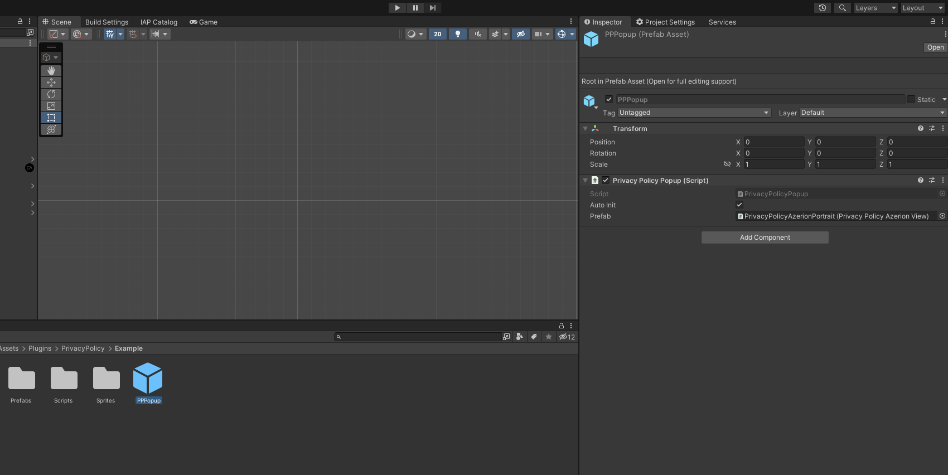Screen dimensions: 948x475
Task: Toggle constrained scale proportions link
Action: coord(727,164)
